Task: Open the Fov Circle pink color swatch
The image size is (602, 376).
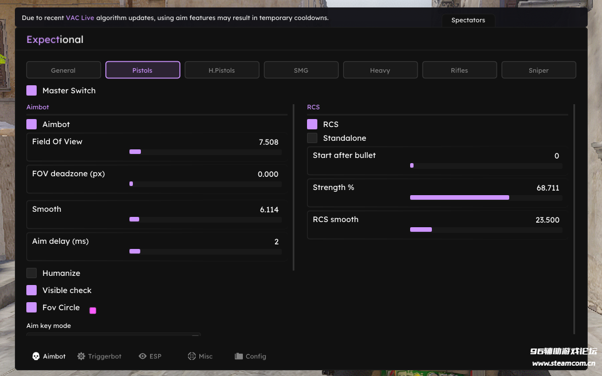Action: point(93,311)
